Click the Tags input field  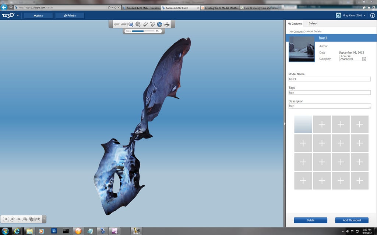(x=330, y=93)
